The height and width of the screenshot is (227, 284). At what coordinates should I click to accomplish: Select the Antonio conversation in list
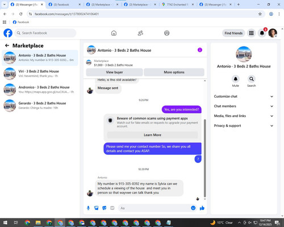(x=40, y=58)
